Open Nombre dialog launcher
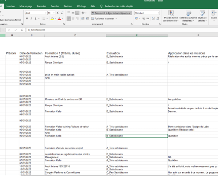 point(160,24)
